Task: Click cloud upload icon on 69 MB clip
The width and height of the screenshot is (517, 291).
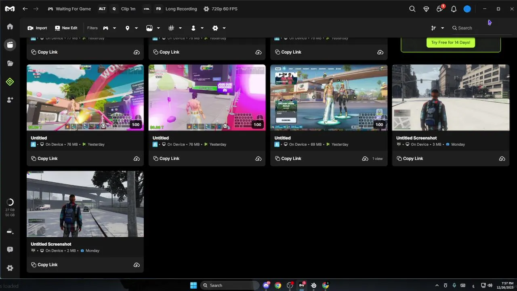Action: pos(365,159)
